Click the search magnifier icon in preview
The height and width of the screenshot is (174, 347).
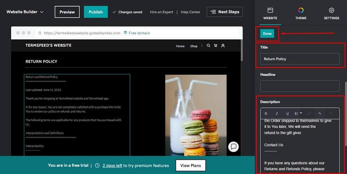coord(208,46)
